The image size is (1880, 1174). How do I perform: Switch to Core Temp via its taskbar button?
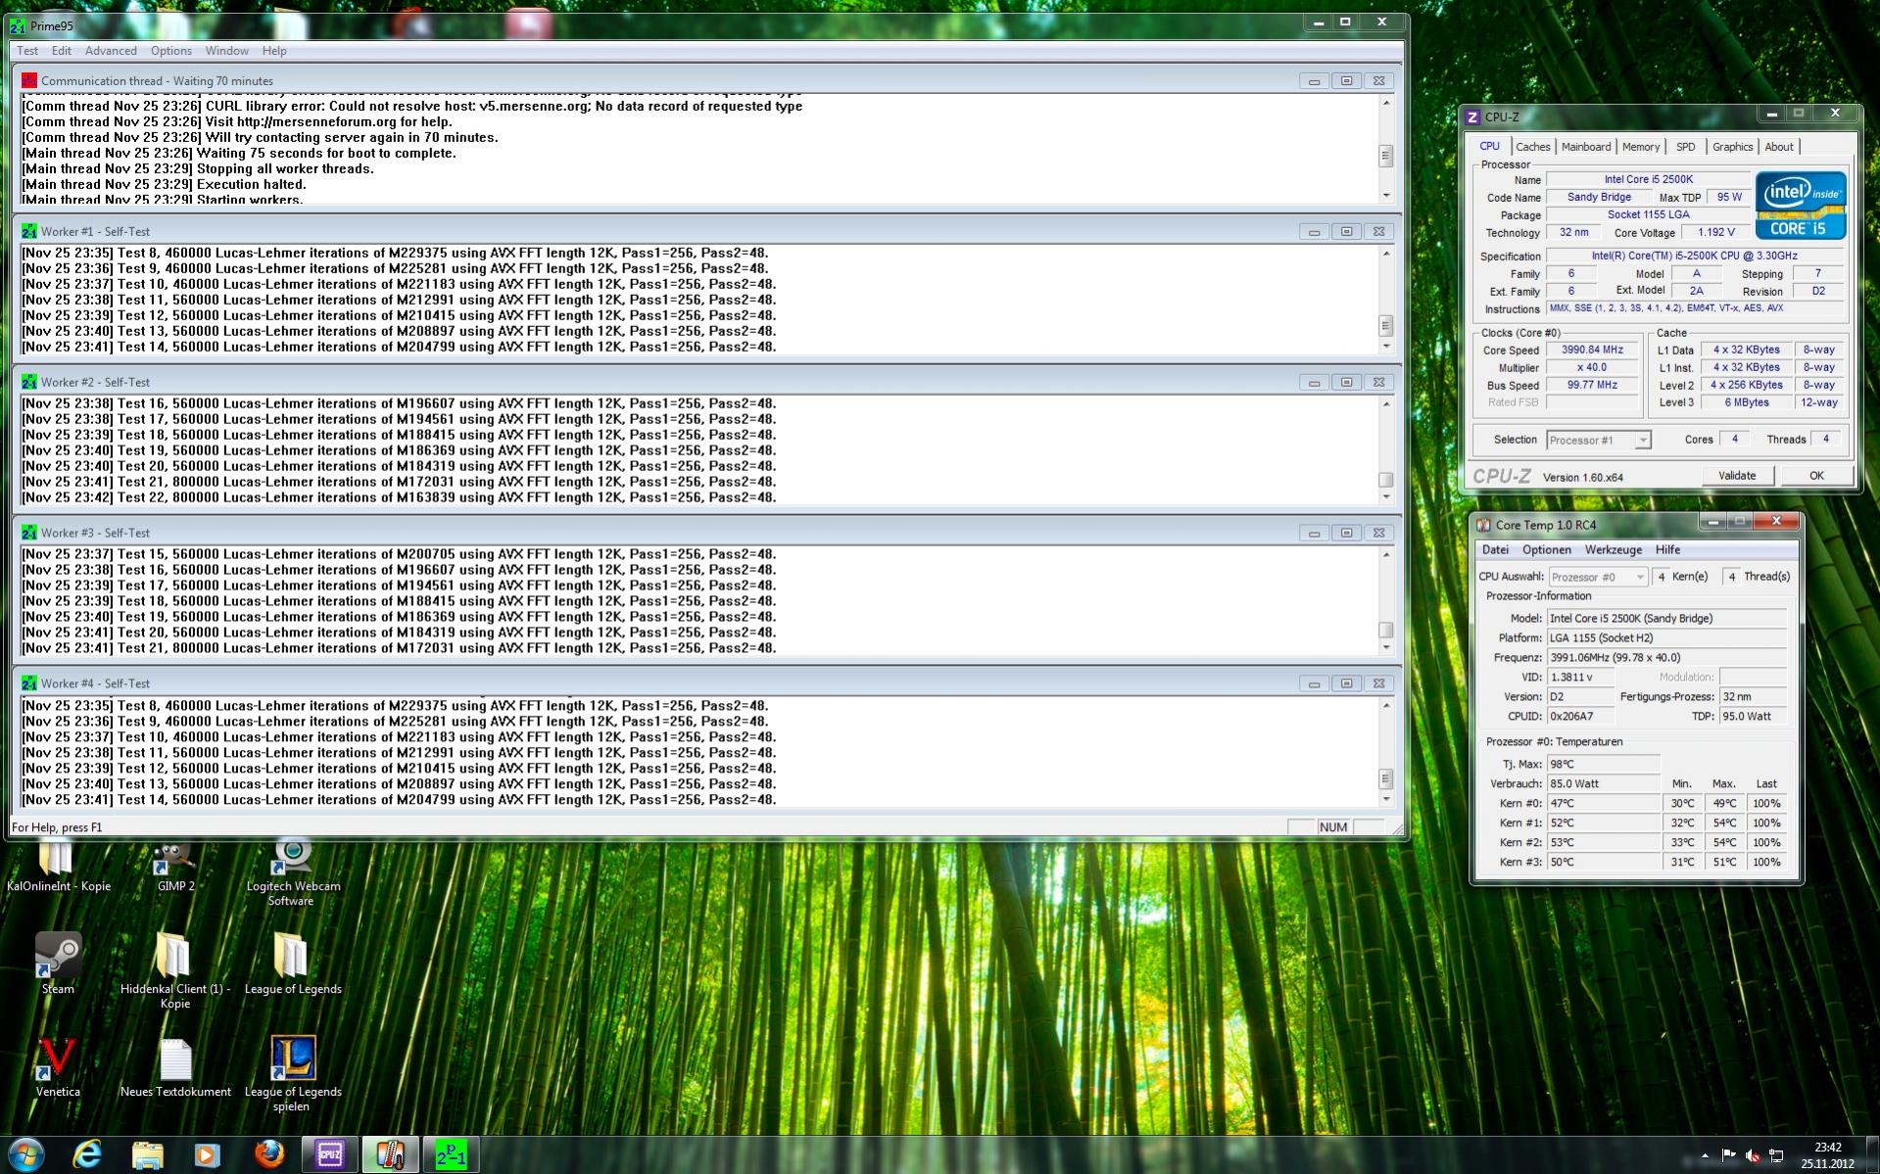[x=390, y=1155]
